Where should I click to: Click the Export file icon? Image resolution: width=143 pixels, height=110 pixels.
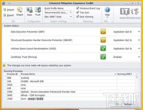[5, 15]
